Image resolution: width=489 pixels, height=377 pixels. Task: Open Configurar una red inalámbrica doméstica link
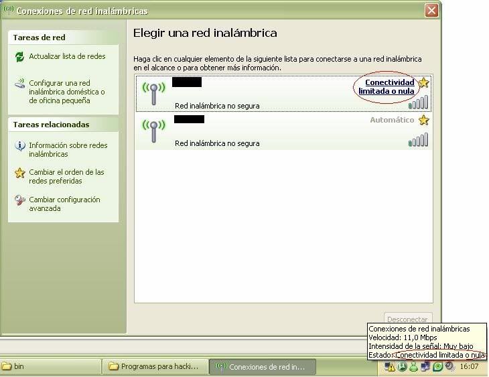point(67,92)
